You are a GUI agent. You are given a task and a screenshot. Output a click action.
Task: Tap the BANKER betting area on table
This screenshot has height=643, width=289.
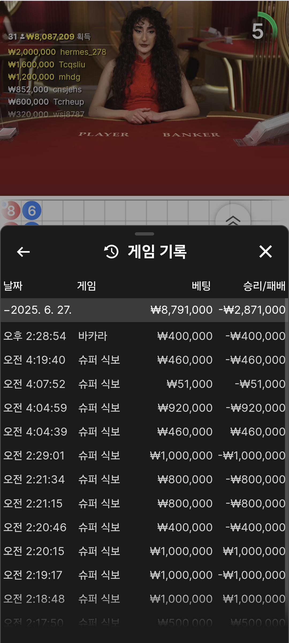pyautogui.click(x=191, y=134)
